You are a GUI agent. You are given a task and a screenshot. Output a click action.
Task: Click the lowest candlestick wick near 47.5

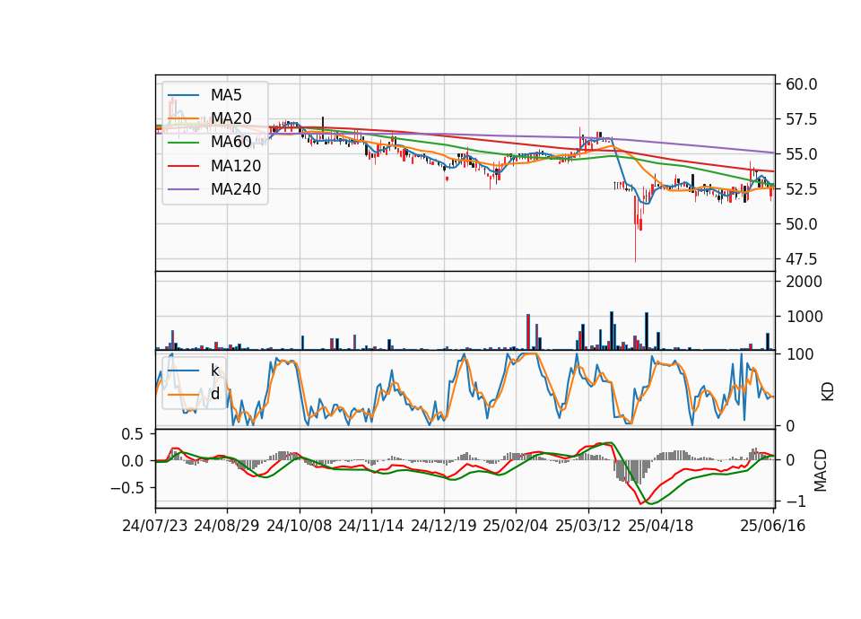coord(635,241)
